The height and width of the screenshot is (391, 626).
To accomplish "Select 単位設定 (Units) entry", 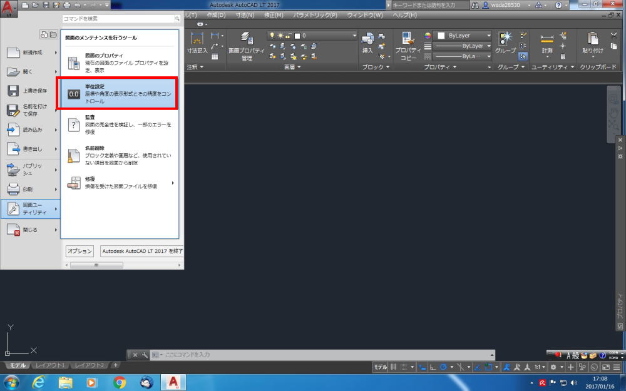I will (120, 94).
